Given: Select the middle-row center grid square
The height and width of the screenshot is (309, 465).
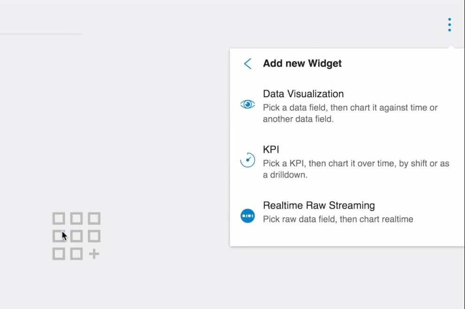Looking at the screenshot, I should (76, 236).
